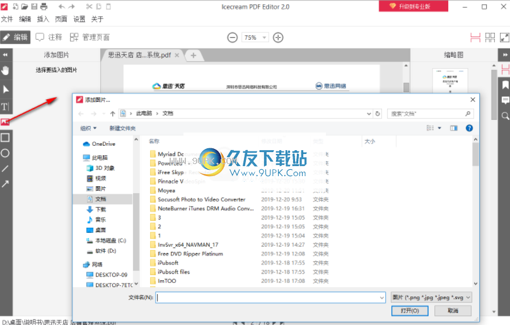This screenshot has width=510, height=325.
Task: Collapse the right thumbnail panel
Action: coord(505,55)
